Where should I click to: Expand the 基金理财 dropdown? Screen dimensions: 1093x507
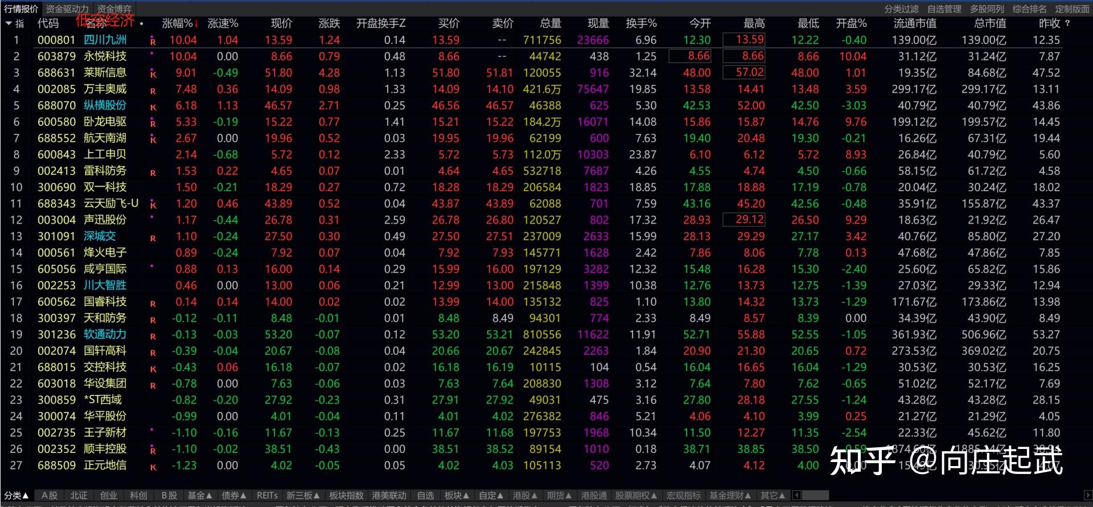tap(730, 496)
